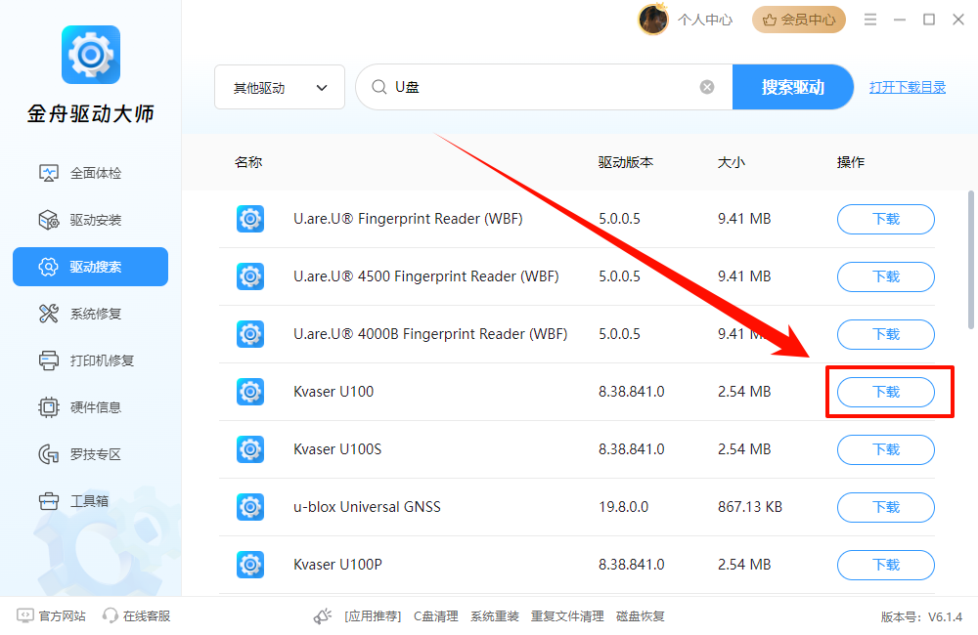The width and height of the screenshot is (978, 635).
Task: Select u-blox Universal GNSS driver name
Action: [367, 507]
